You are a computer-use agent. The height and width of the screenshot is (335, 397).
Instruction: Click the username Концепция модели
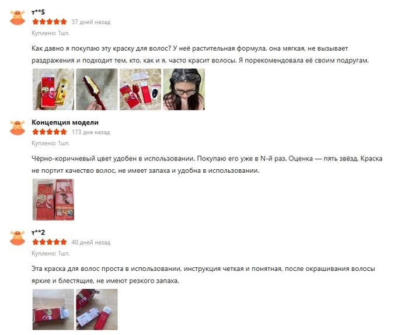65,123
